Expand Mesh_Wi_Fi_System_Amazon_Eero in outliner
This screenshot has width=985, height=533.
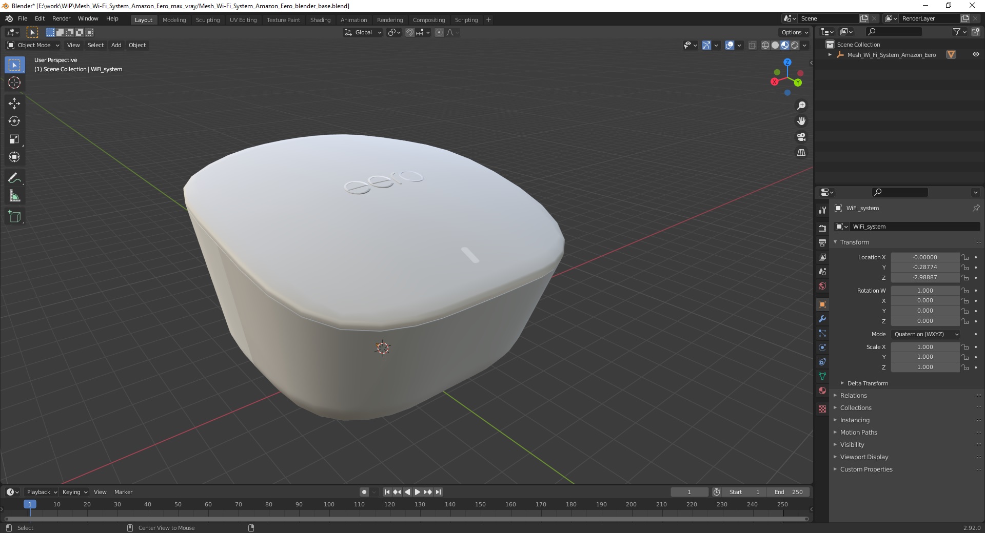(830, 55)
